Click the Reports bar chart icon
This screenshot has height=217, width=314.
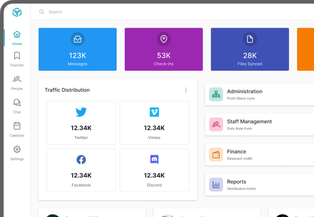[216, 185]
